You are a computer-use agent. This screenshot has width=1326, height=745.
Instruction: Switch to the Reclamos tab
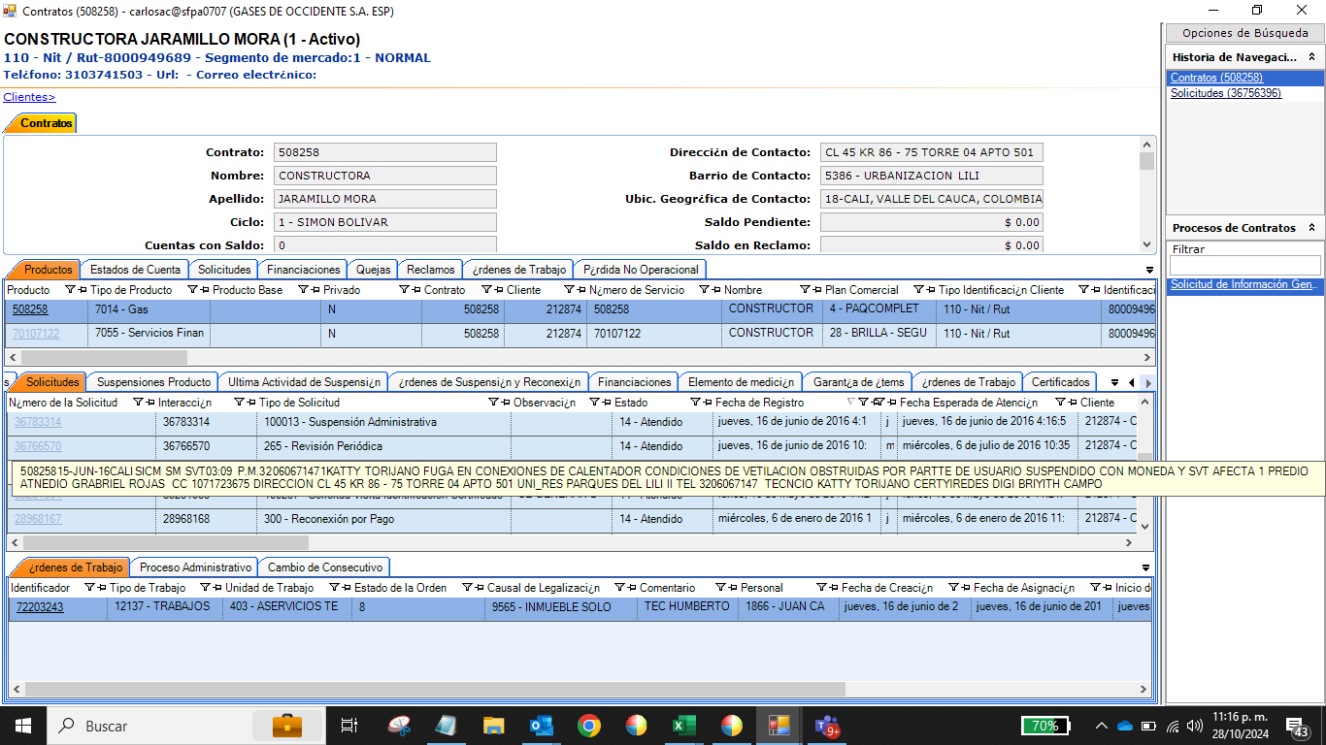(430, 270)
